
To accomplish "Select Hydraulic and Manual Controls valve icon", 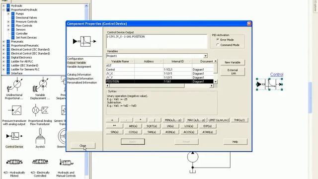I will (x=66, y=163).
